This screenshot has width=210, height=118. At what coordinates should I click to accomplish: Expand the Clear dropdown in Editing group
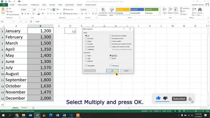click(187, 14)
